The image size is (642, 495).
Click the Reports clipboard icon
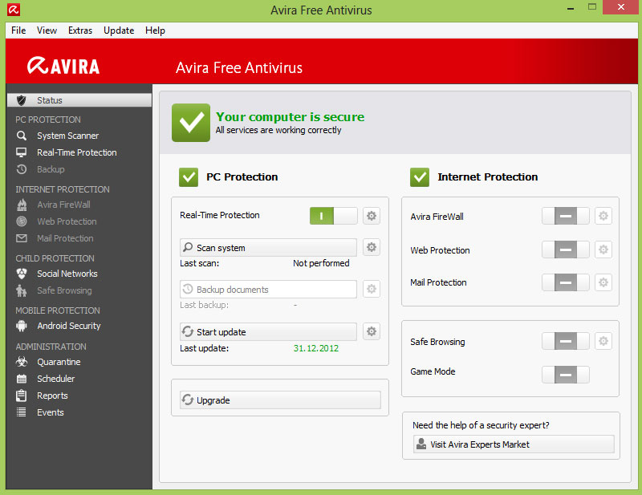tap(22, 396)
